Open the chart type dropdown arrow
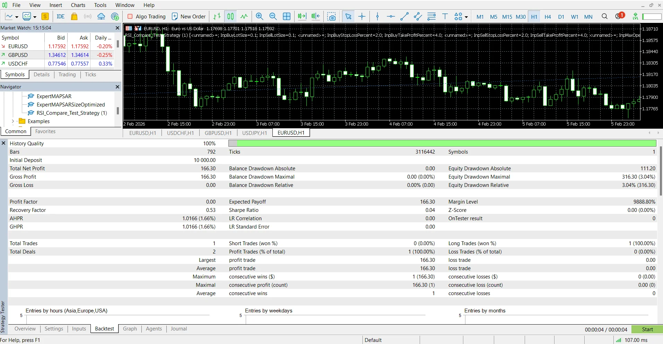Screen dimensions: 663x344 click(17, 17)
